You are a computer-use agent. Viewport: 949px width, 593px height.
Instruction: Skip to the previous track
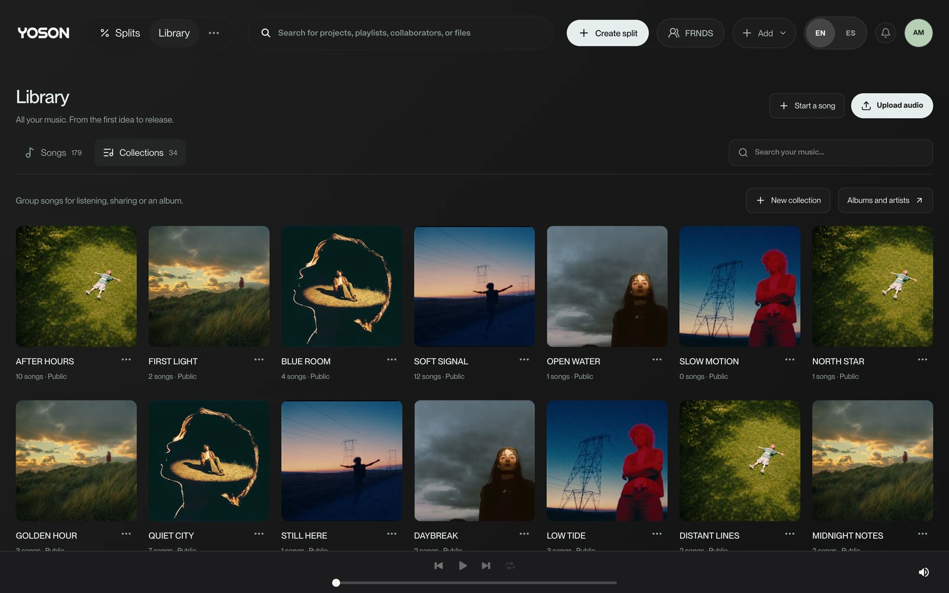[x=438, y=566]
